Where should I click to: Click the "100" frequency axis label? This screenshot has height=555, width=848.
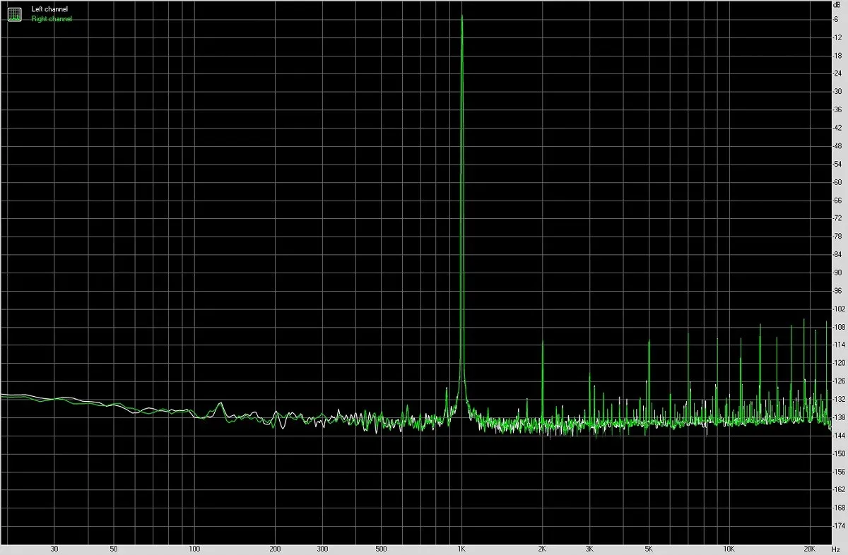point(194,549)
